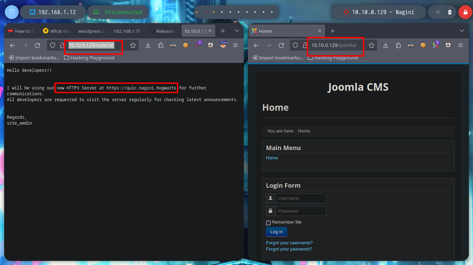
Task: Open a new tab in note.txt window
Action: (x=223, y=31)
